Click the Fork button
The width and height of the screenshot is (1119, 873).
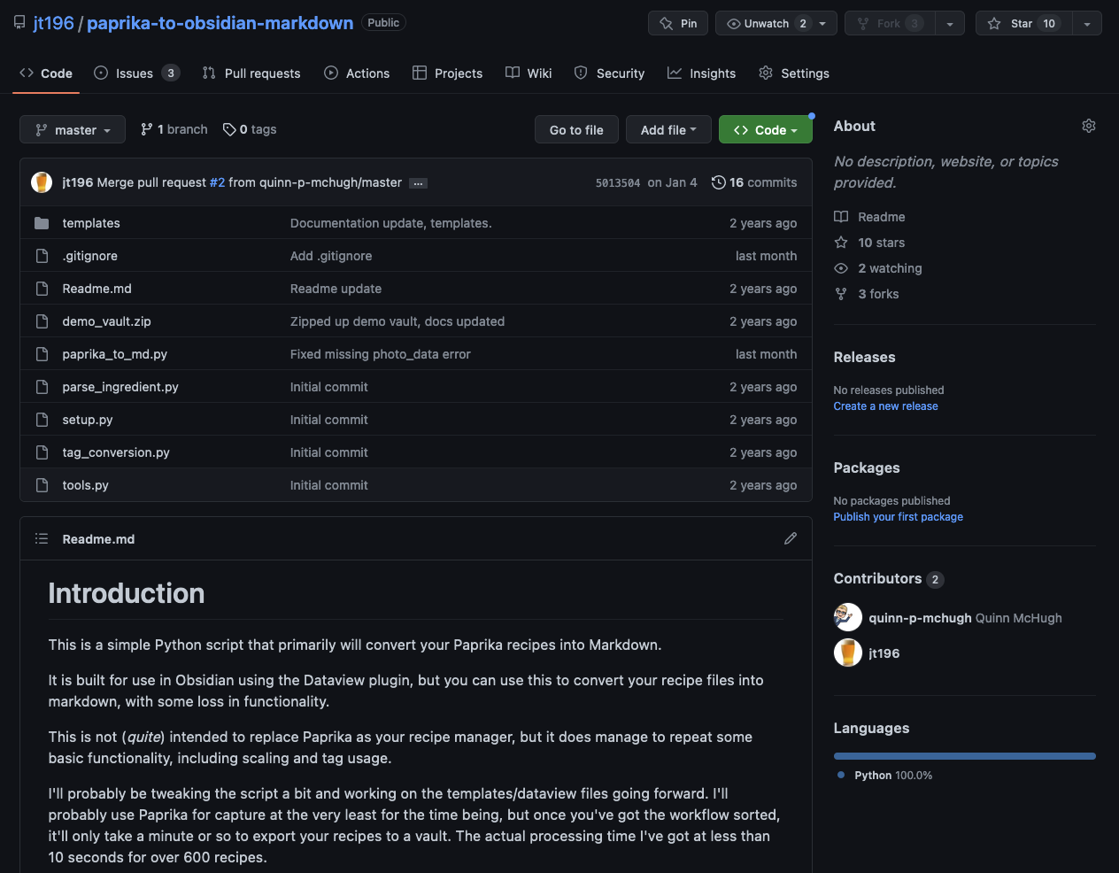pos(890,23)
